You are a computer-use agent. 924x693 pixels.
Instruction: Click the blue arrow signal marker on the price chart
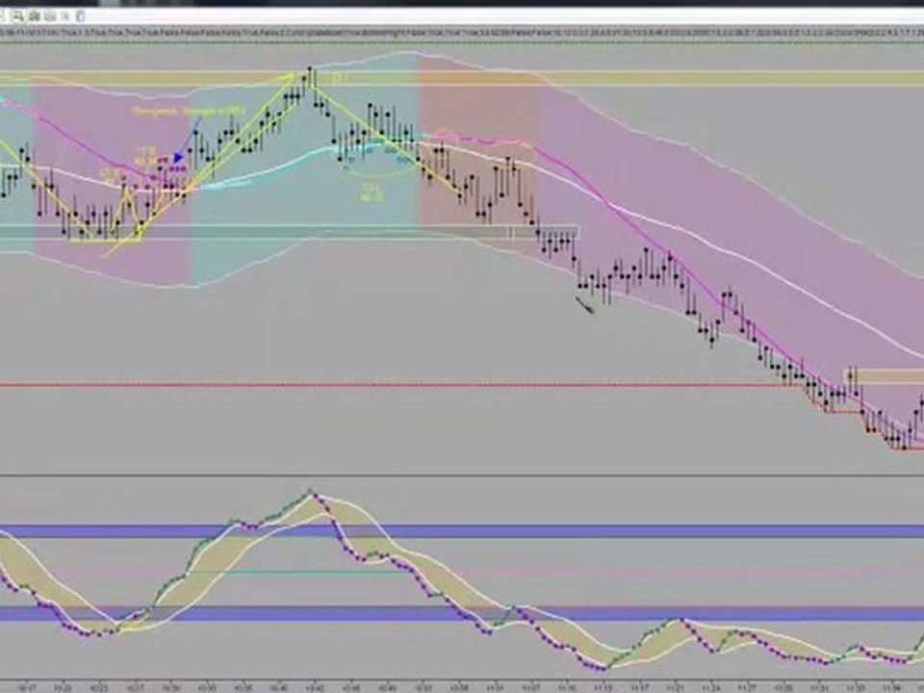[x=179, y=158]
